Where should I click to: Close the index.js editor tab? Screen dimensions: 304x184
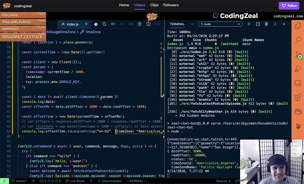point(86,24)
